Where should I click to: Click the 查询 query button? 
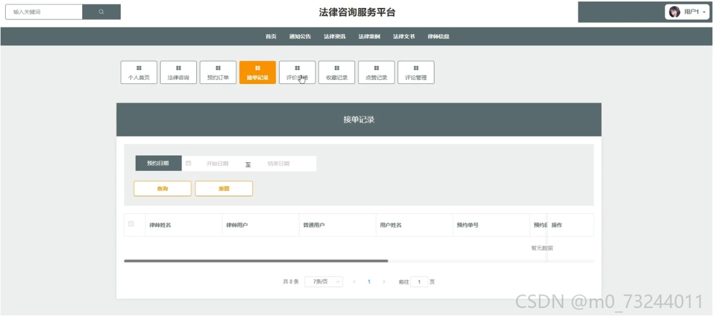(162, 189)
